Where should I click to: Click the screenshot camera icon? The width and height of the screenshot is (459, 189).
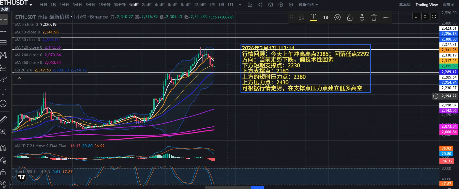click(271, 5)
